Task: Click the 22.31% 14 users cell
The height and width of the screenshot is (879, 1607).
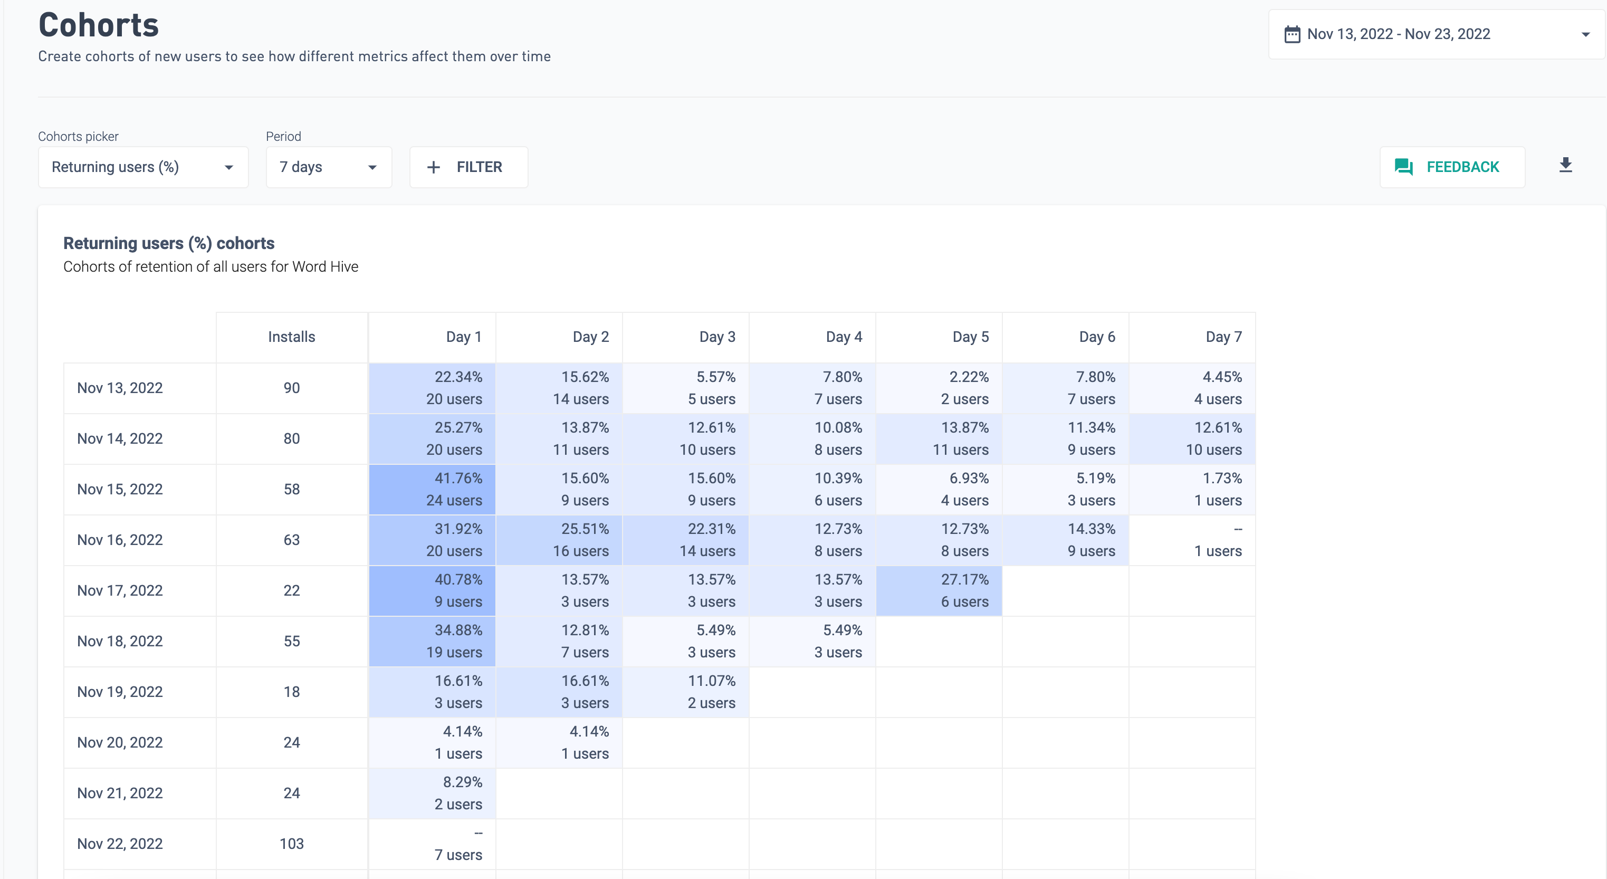Action: [686, 540]
